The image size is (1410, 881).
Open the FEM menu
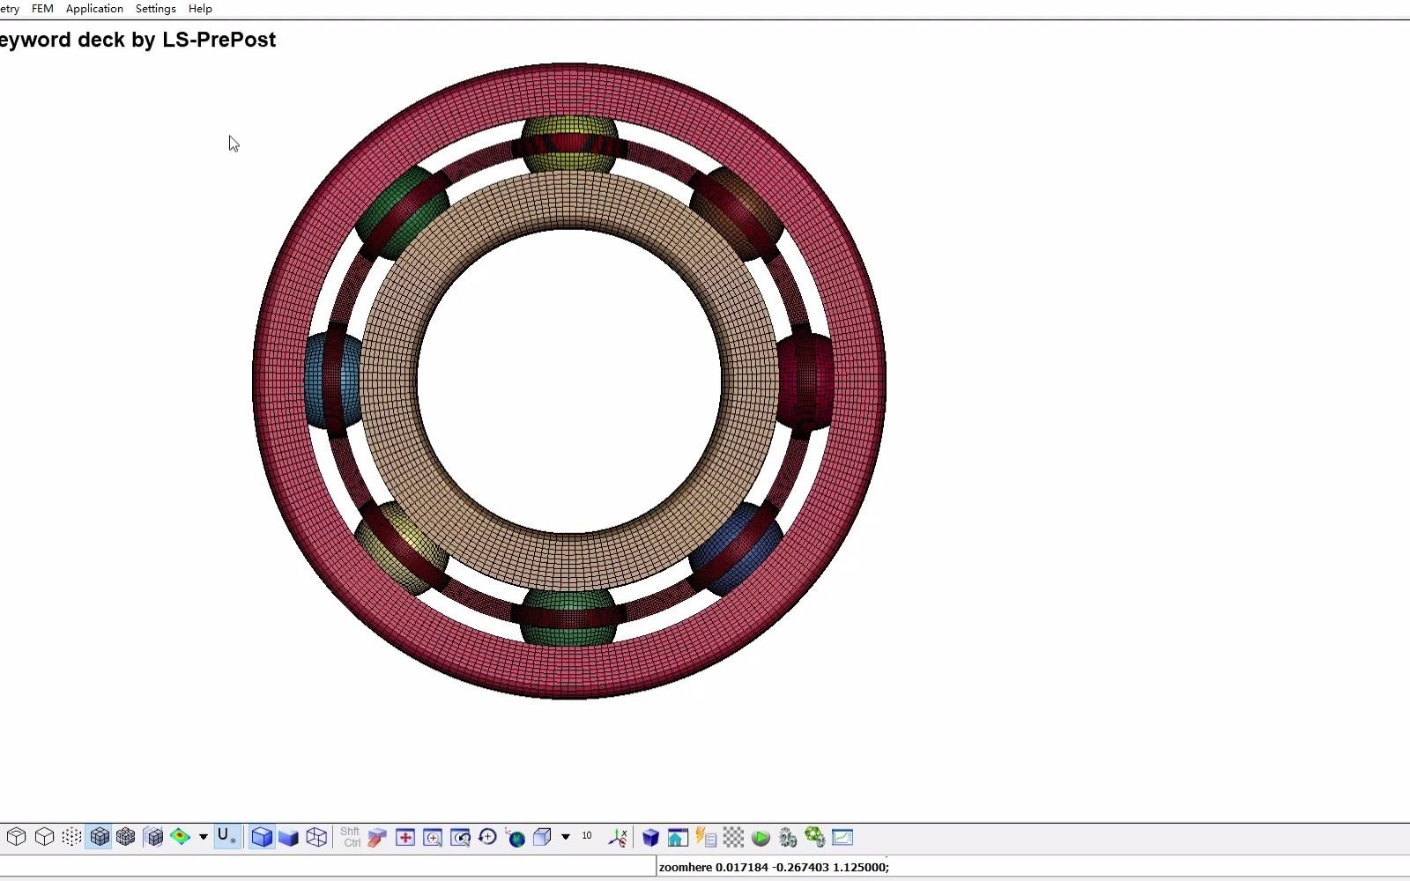(x=42, y=9)
